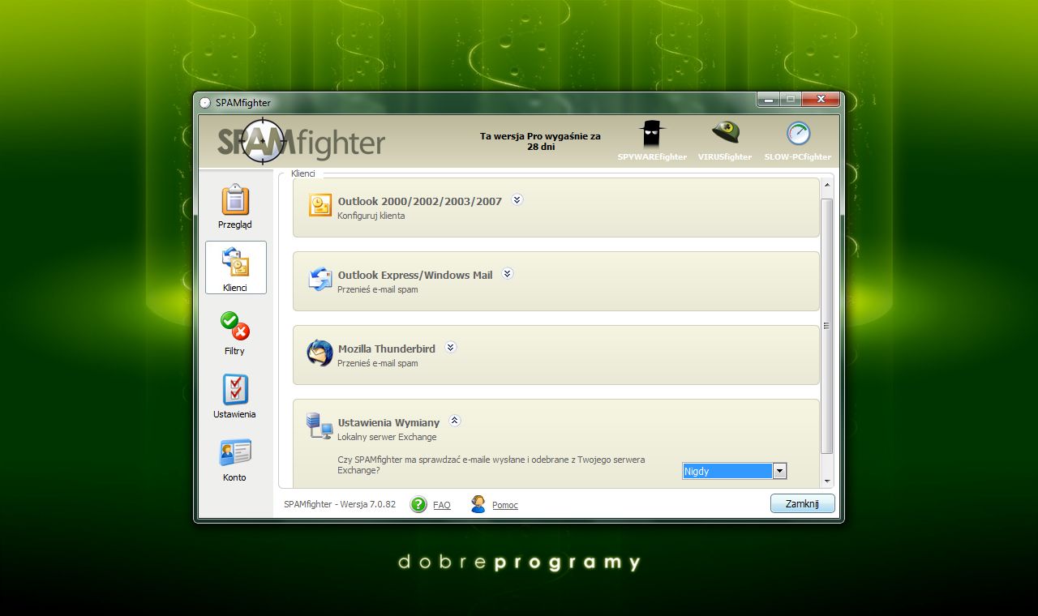This screenshot has width=1038, height=616.
Task: Open the Nigdy dropdown list
Action: pos(779,471)
